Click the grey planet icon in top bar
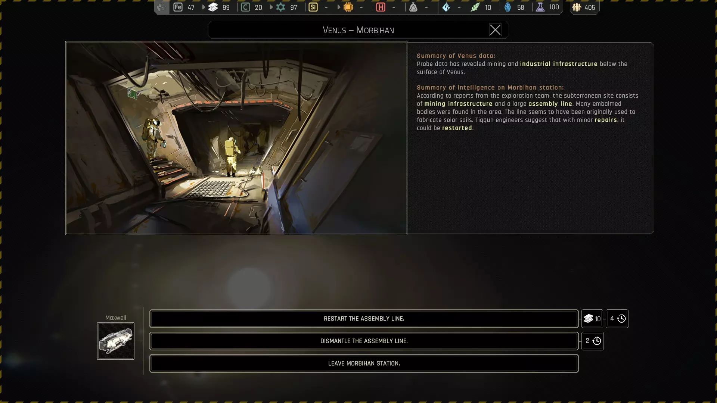This screenshot has height=403, width=717. [161, 7]
